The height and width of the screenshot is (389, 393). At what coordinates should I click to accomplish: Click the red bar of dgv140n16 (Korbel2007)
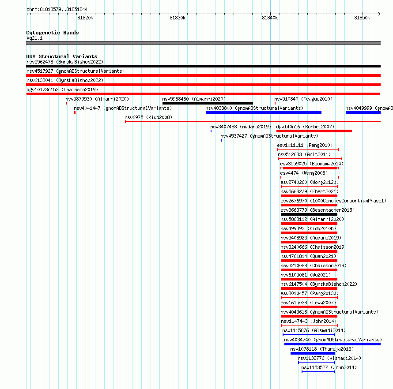(x=314, y=131)
